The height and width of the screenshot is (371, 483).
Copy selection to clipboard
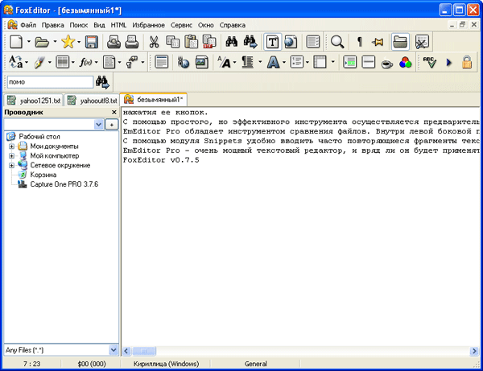point(172,42)
